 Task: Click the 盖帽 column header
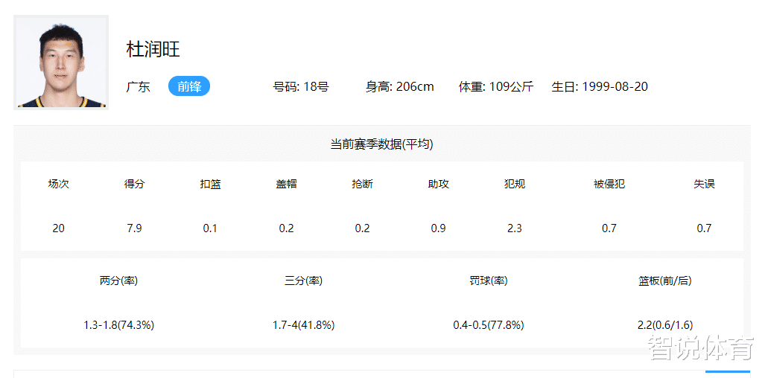pyautogui.click(x=286, y=184)
